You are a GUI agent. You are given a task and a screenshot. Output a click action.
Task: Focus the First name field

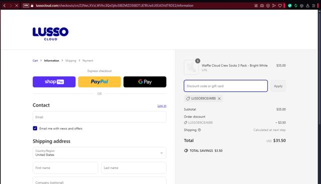pos(65,167)
